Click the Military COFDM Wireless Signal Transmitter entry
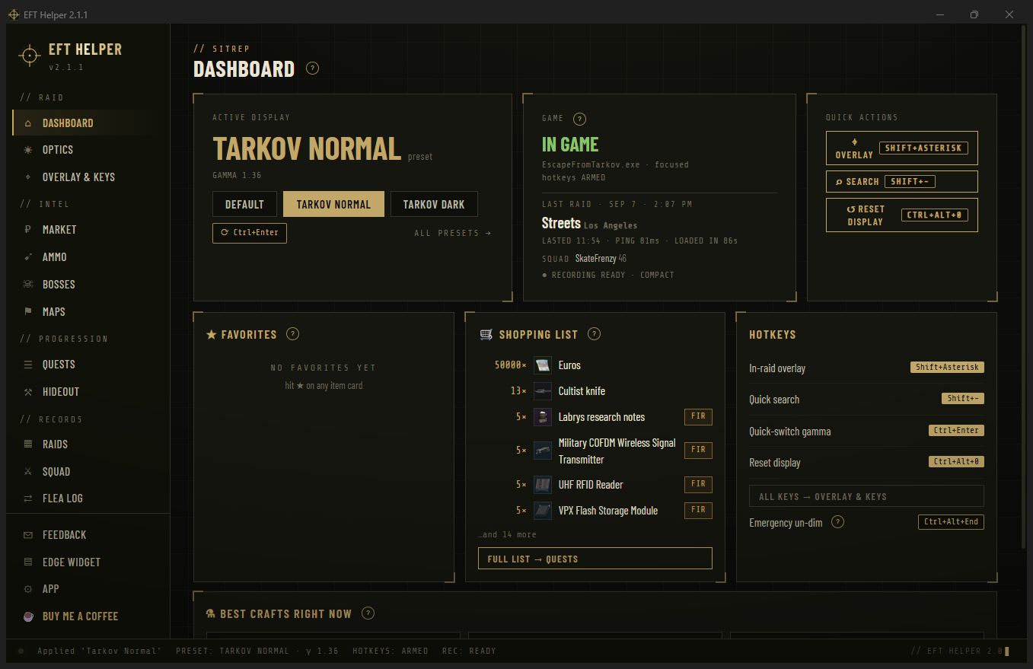Image resolution: width=1033 pixels, height=669 pixels. point(595,451)
